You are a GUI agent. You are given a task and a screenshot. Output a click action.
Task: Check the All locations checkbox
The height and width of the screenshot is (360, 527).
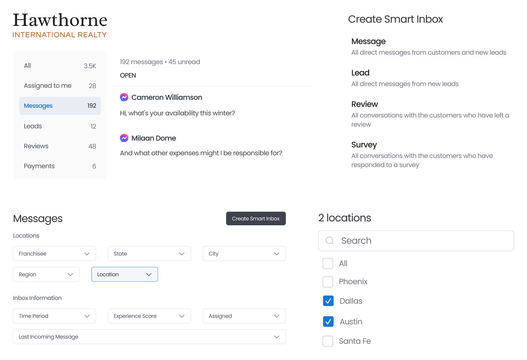tap(328, 264)
